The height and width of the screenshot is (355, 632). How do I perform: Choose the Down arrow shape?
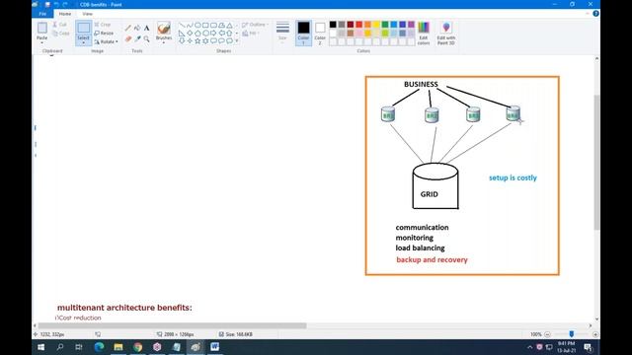point(182,40)
